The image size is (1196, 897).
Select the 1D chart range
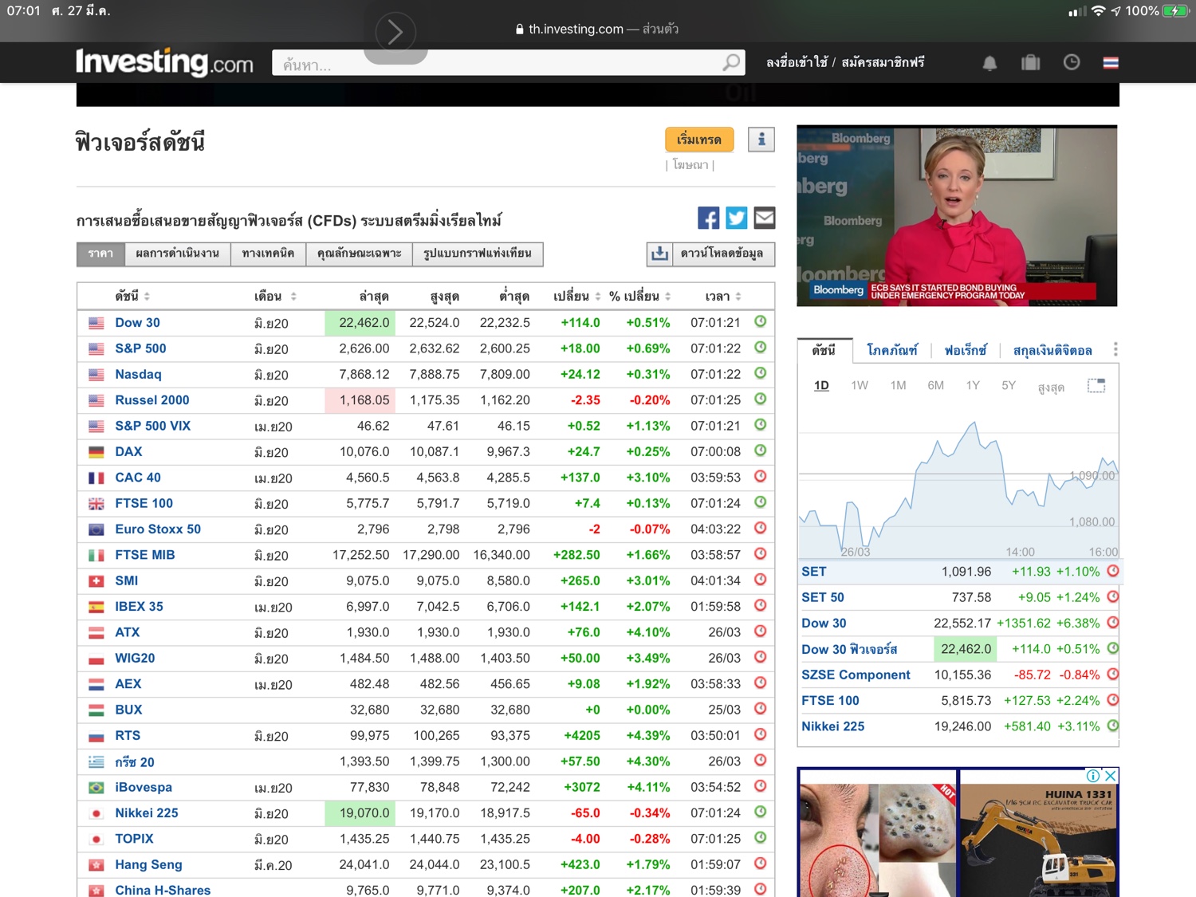(821, 386)
